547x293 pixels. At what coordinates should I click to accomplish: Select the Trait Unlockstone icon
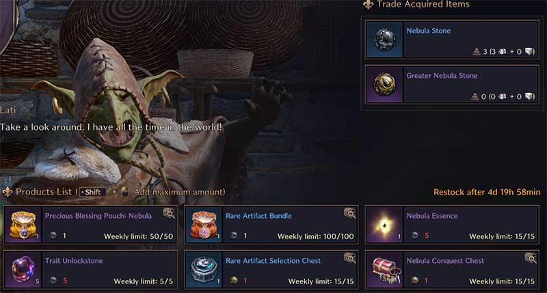click(x=23, y=269)
